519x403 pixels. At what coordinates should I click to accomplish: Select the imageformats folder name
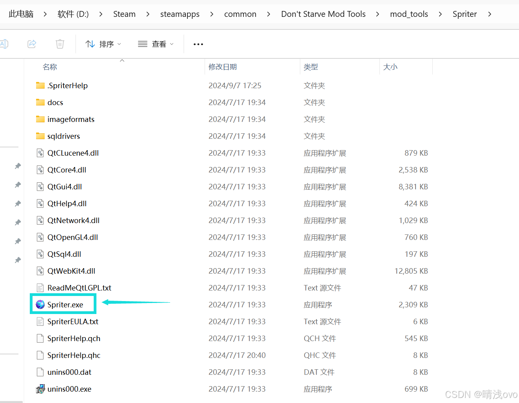coord(71,119)
